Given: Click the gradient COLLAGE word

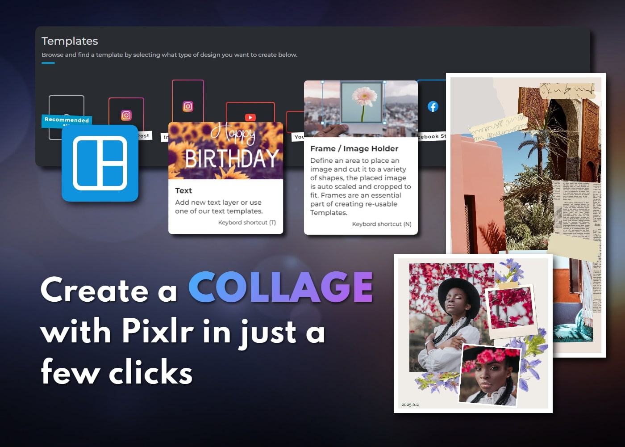Looking at the screenshot, I should pyautogui.click(x=281, y=287).
